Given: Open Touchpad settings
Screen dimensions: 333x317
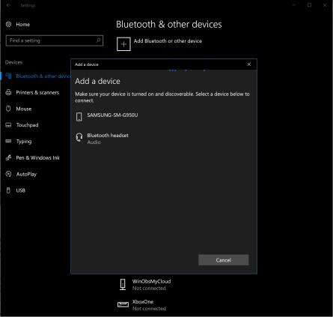Looking at the screenshot, I should tap(27, 125).
